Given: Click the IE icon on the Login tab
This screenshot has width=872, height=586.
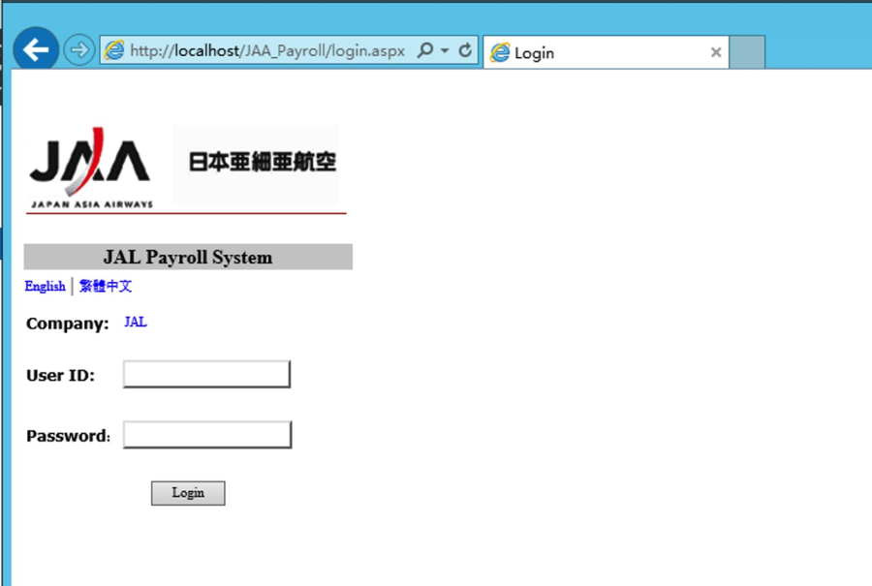Looking at the screenshot, I should 500,53.
